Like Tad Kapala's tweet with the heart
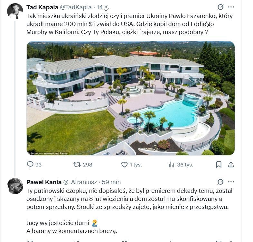Viewport: 253px width, 242px height. pyautogui.click(x=124, y=165)
